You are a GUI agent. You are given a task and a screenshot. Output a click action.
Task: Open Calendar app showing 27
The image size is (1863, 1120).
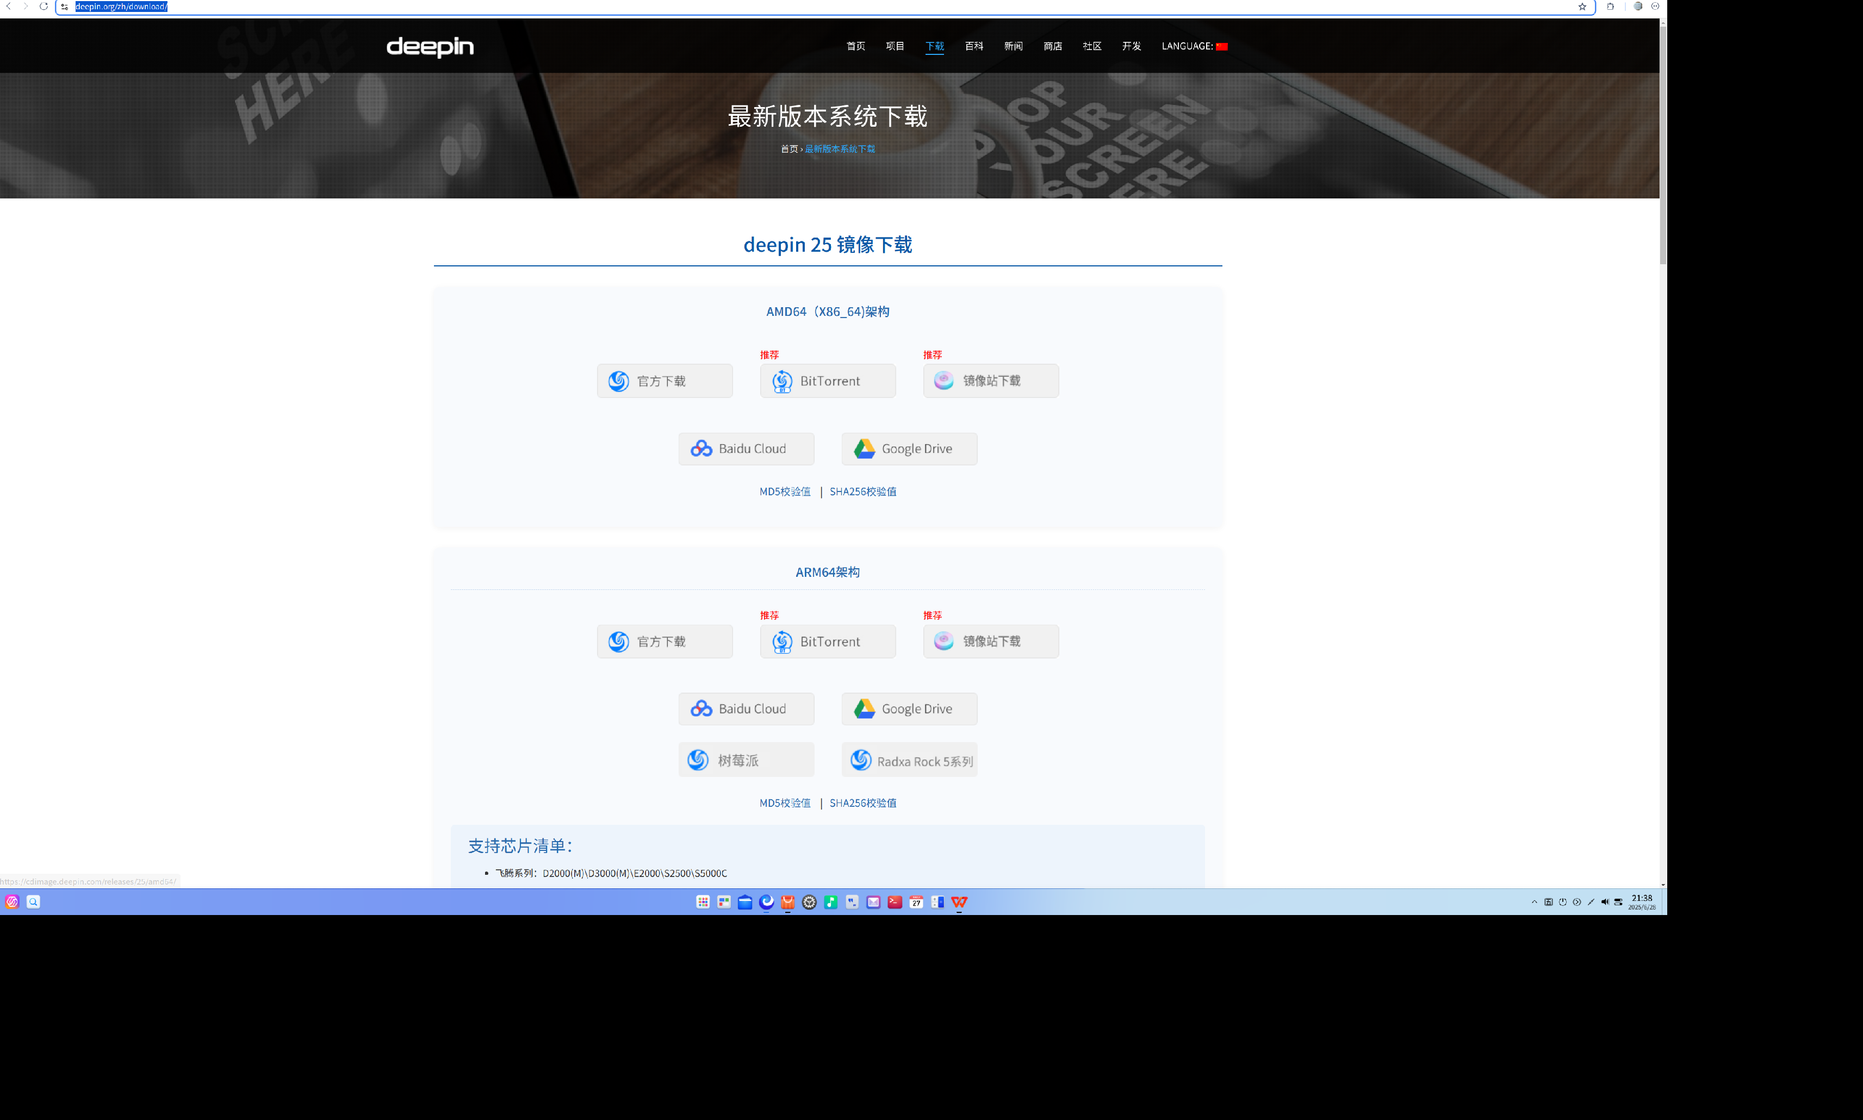click(916, 902)
